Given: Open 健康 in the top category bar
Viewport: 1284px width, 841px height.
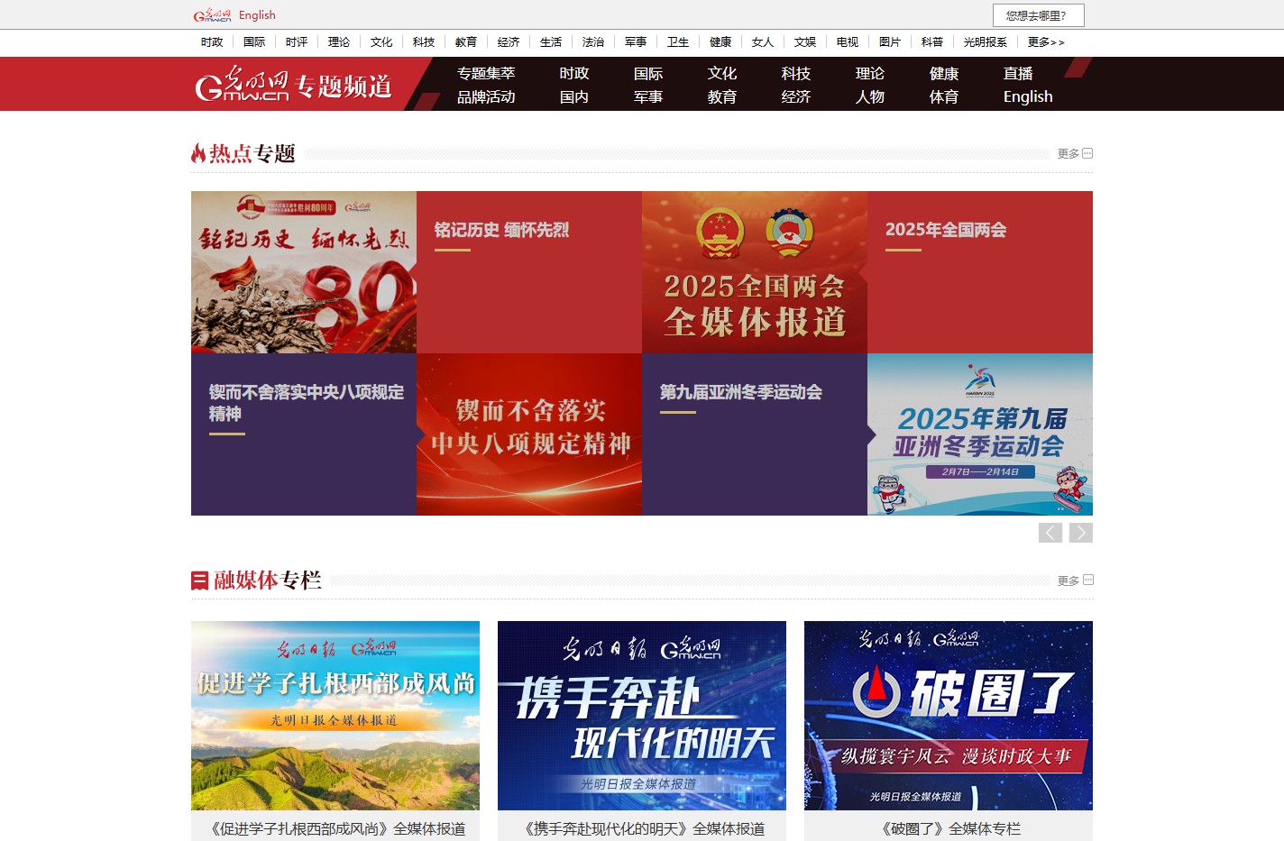Looking at the screenshot, I should coord(720,42).
